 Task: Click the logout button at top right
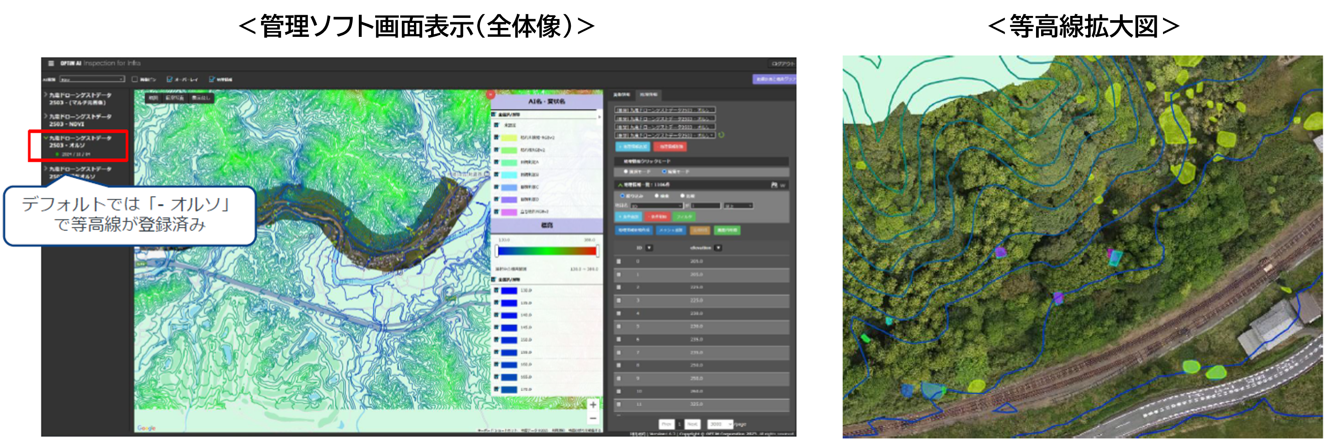782,64
